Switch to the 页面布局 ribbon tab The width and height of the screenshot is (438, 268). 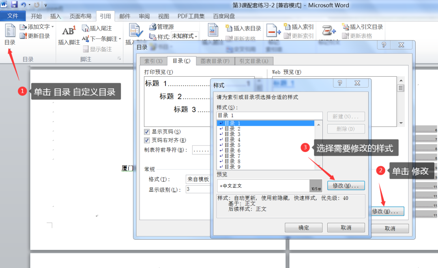pyautogui.click(x=80, y=16)
